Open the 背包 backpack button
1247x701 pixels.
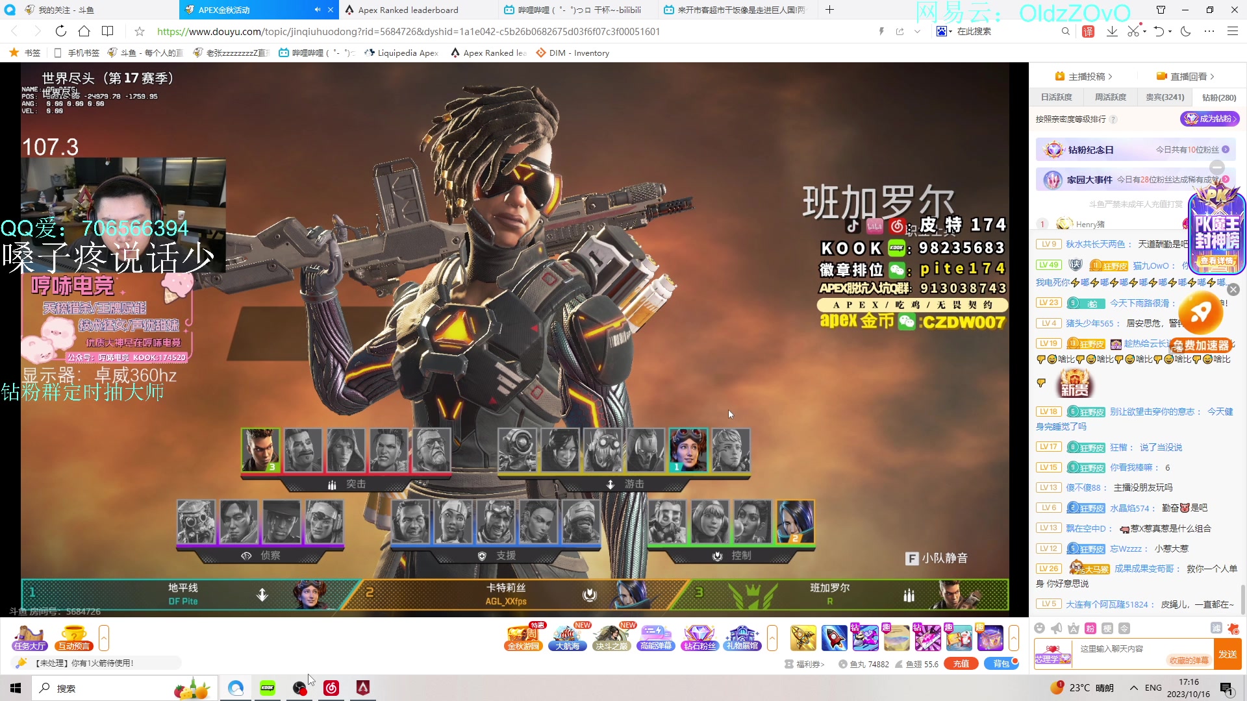pos(1001,663)
